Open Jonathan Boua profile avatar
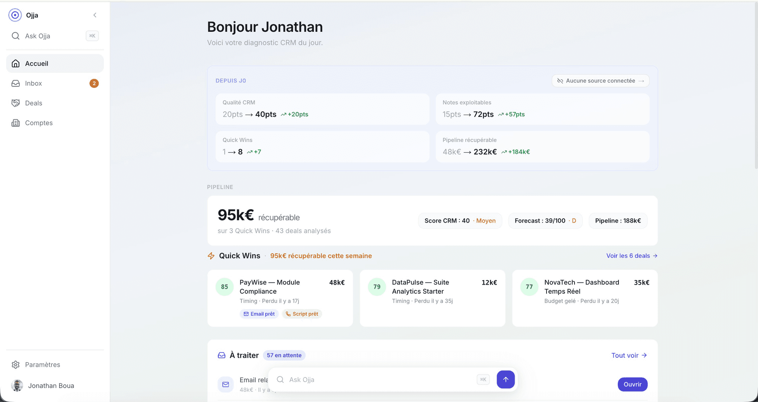Viewport: 758px width, 402px height. (17, 385)
